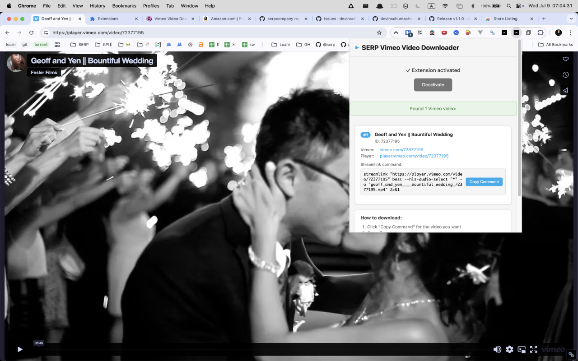This screenshot has width=578, height=361.
Task: Open the Learn bookmarks folder
Action: (x=280, y=45)
